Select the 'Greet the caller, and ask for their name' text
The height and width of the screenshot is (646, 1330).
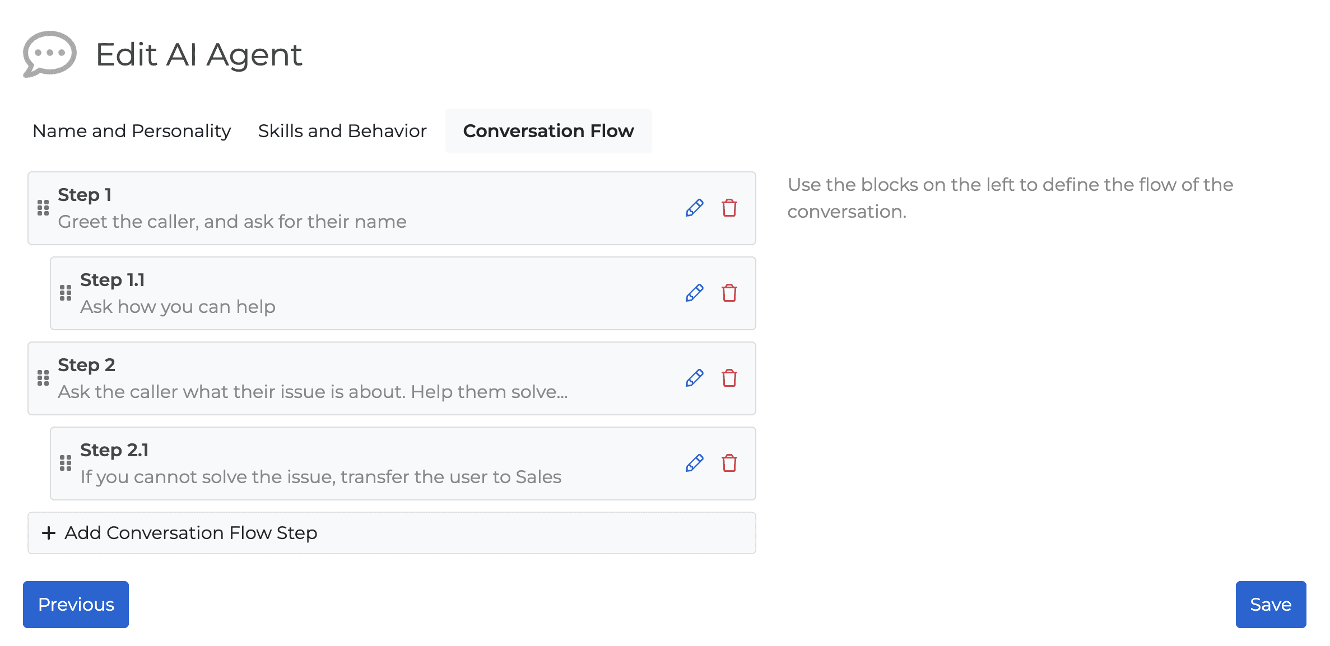pyautogui.click(x=232, y=222)
